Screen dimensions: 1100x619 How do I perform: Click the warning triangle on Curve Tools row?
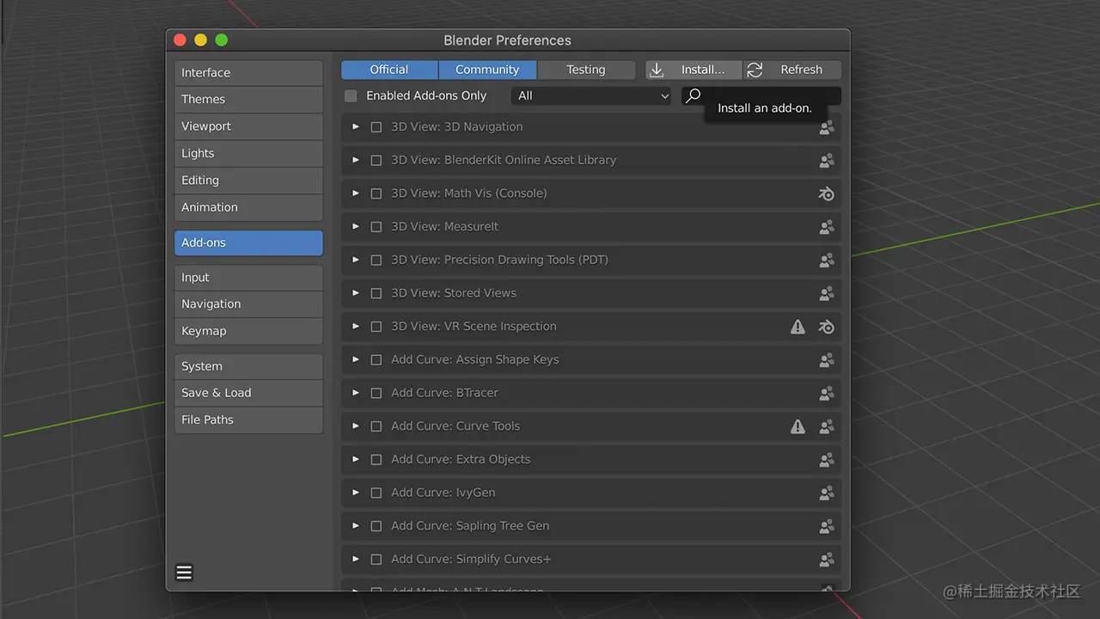point(798,426)
